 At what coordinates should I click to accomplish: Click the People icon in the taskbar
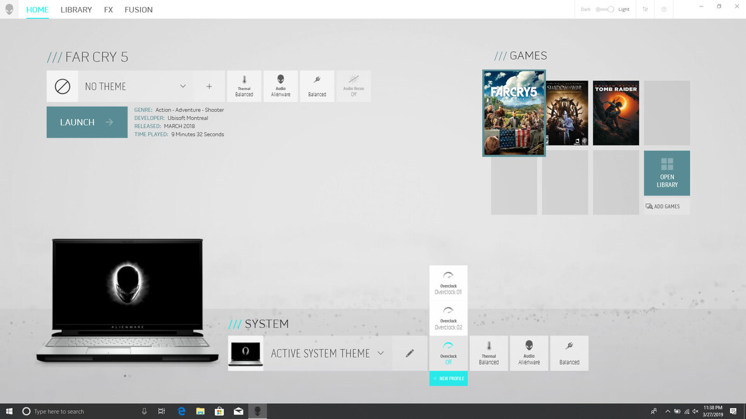pyautogui.click(x=654, y=411)
